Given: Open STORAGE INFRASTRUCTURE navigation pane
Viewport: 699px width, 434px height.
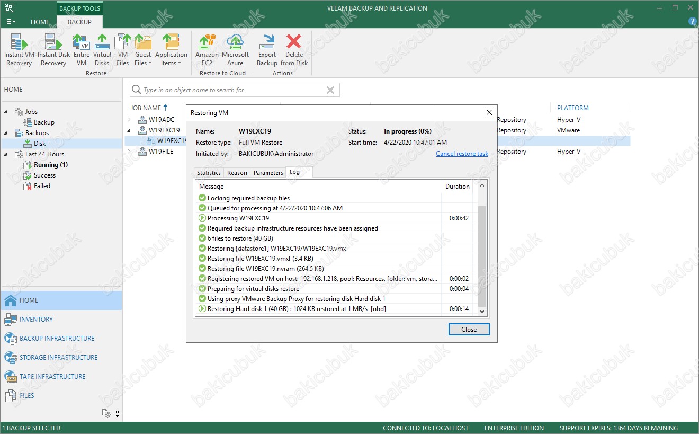Looking at the screenshot, I should tap(61, 357).
